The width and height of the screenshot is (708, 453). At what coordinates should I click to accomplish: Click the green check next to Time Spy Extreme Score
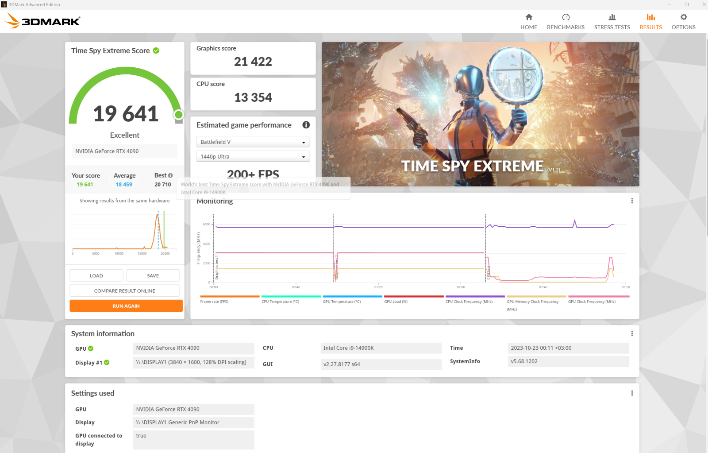coord(156,50)
